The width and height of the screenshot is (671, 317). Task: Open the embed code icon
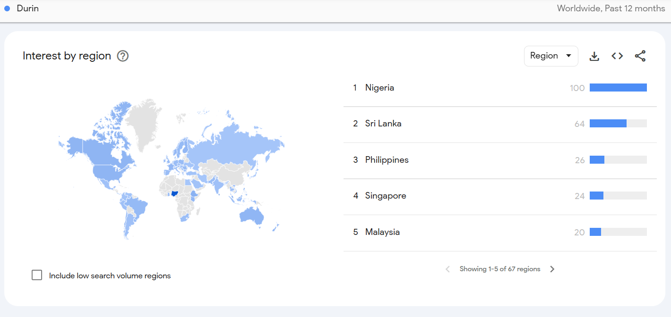(617, 56)
